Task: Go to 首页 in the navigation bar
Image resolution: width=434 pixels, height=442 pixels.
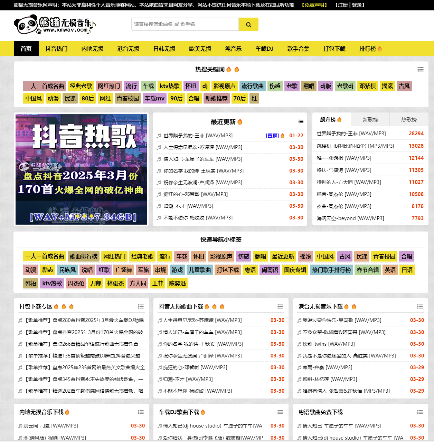Action: [26, 49]
